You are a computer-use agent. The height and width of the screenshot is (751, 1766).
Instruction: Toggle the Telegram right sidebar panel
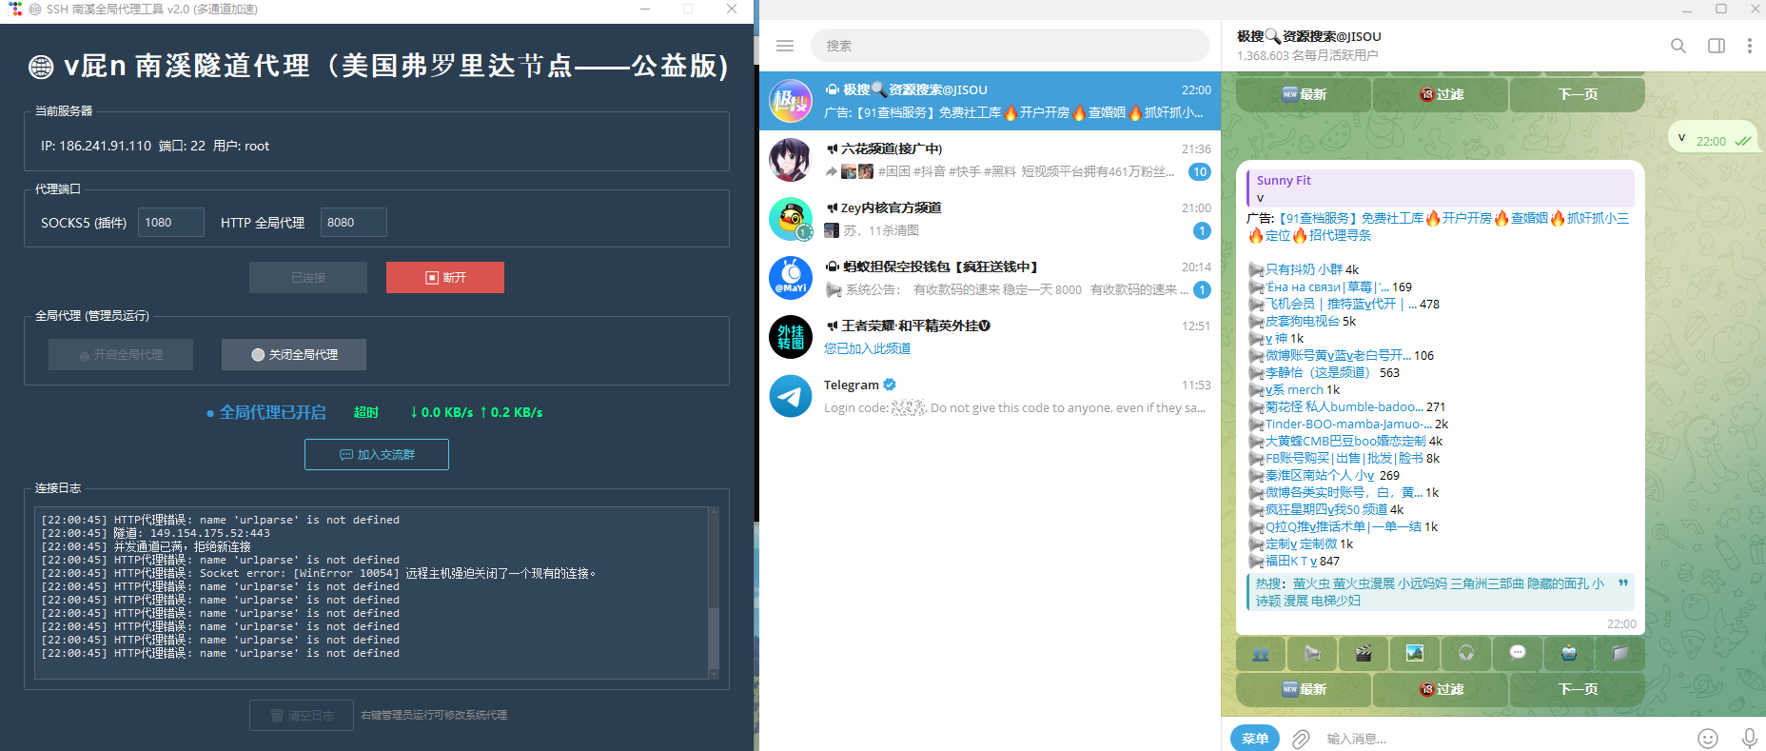point(1717,46)
